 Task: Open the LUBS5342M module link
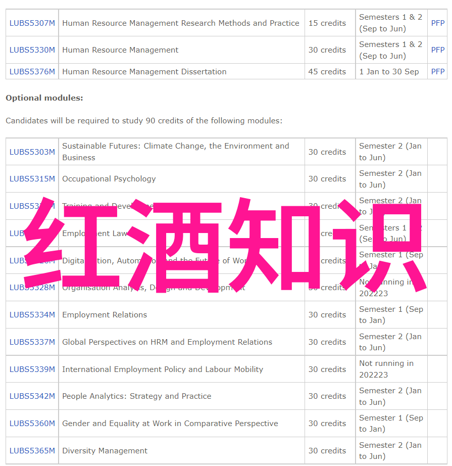[x=32, y=396]
